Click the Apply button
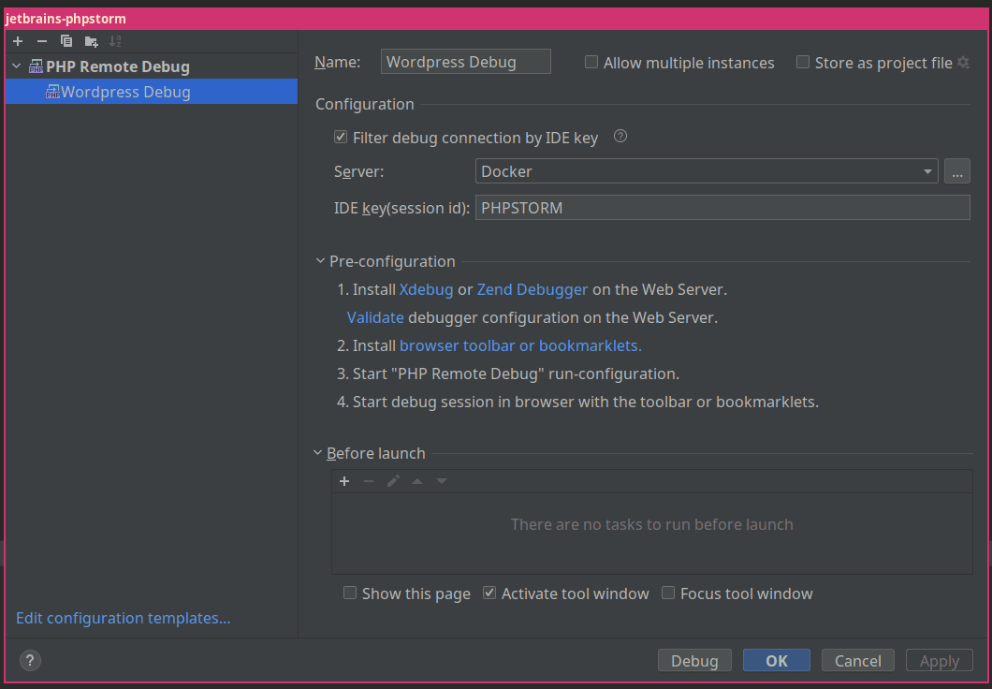Viewport: 992px width, 689px height. point(939,661)
